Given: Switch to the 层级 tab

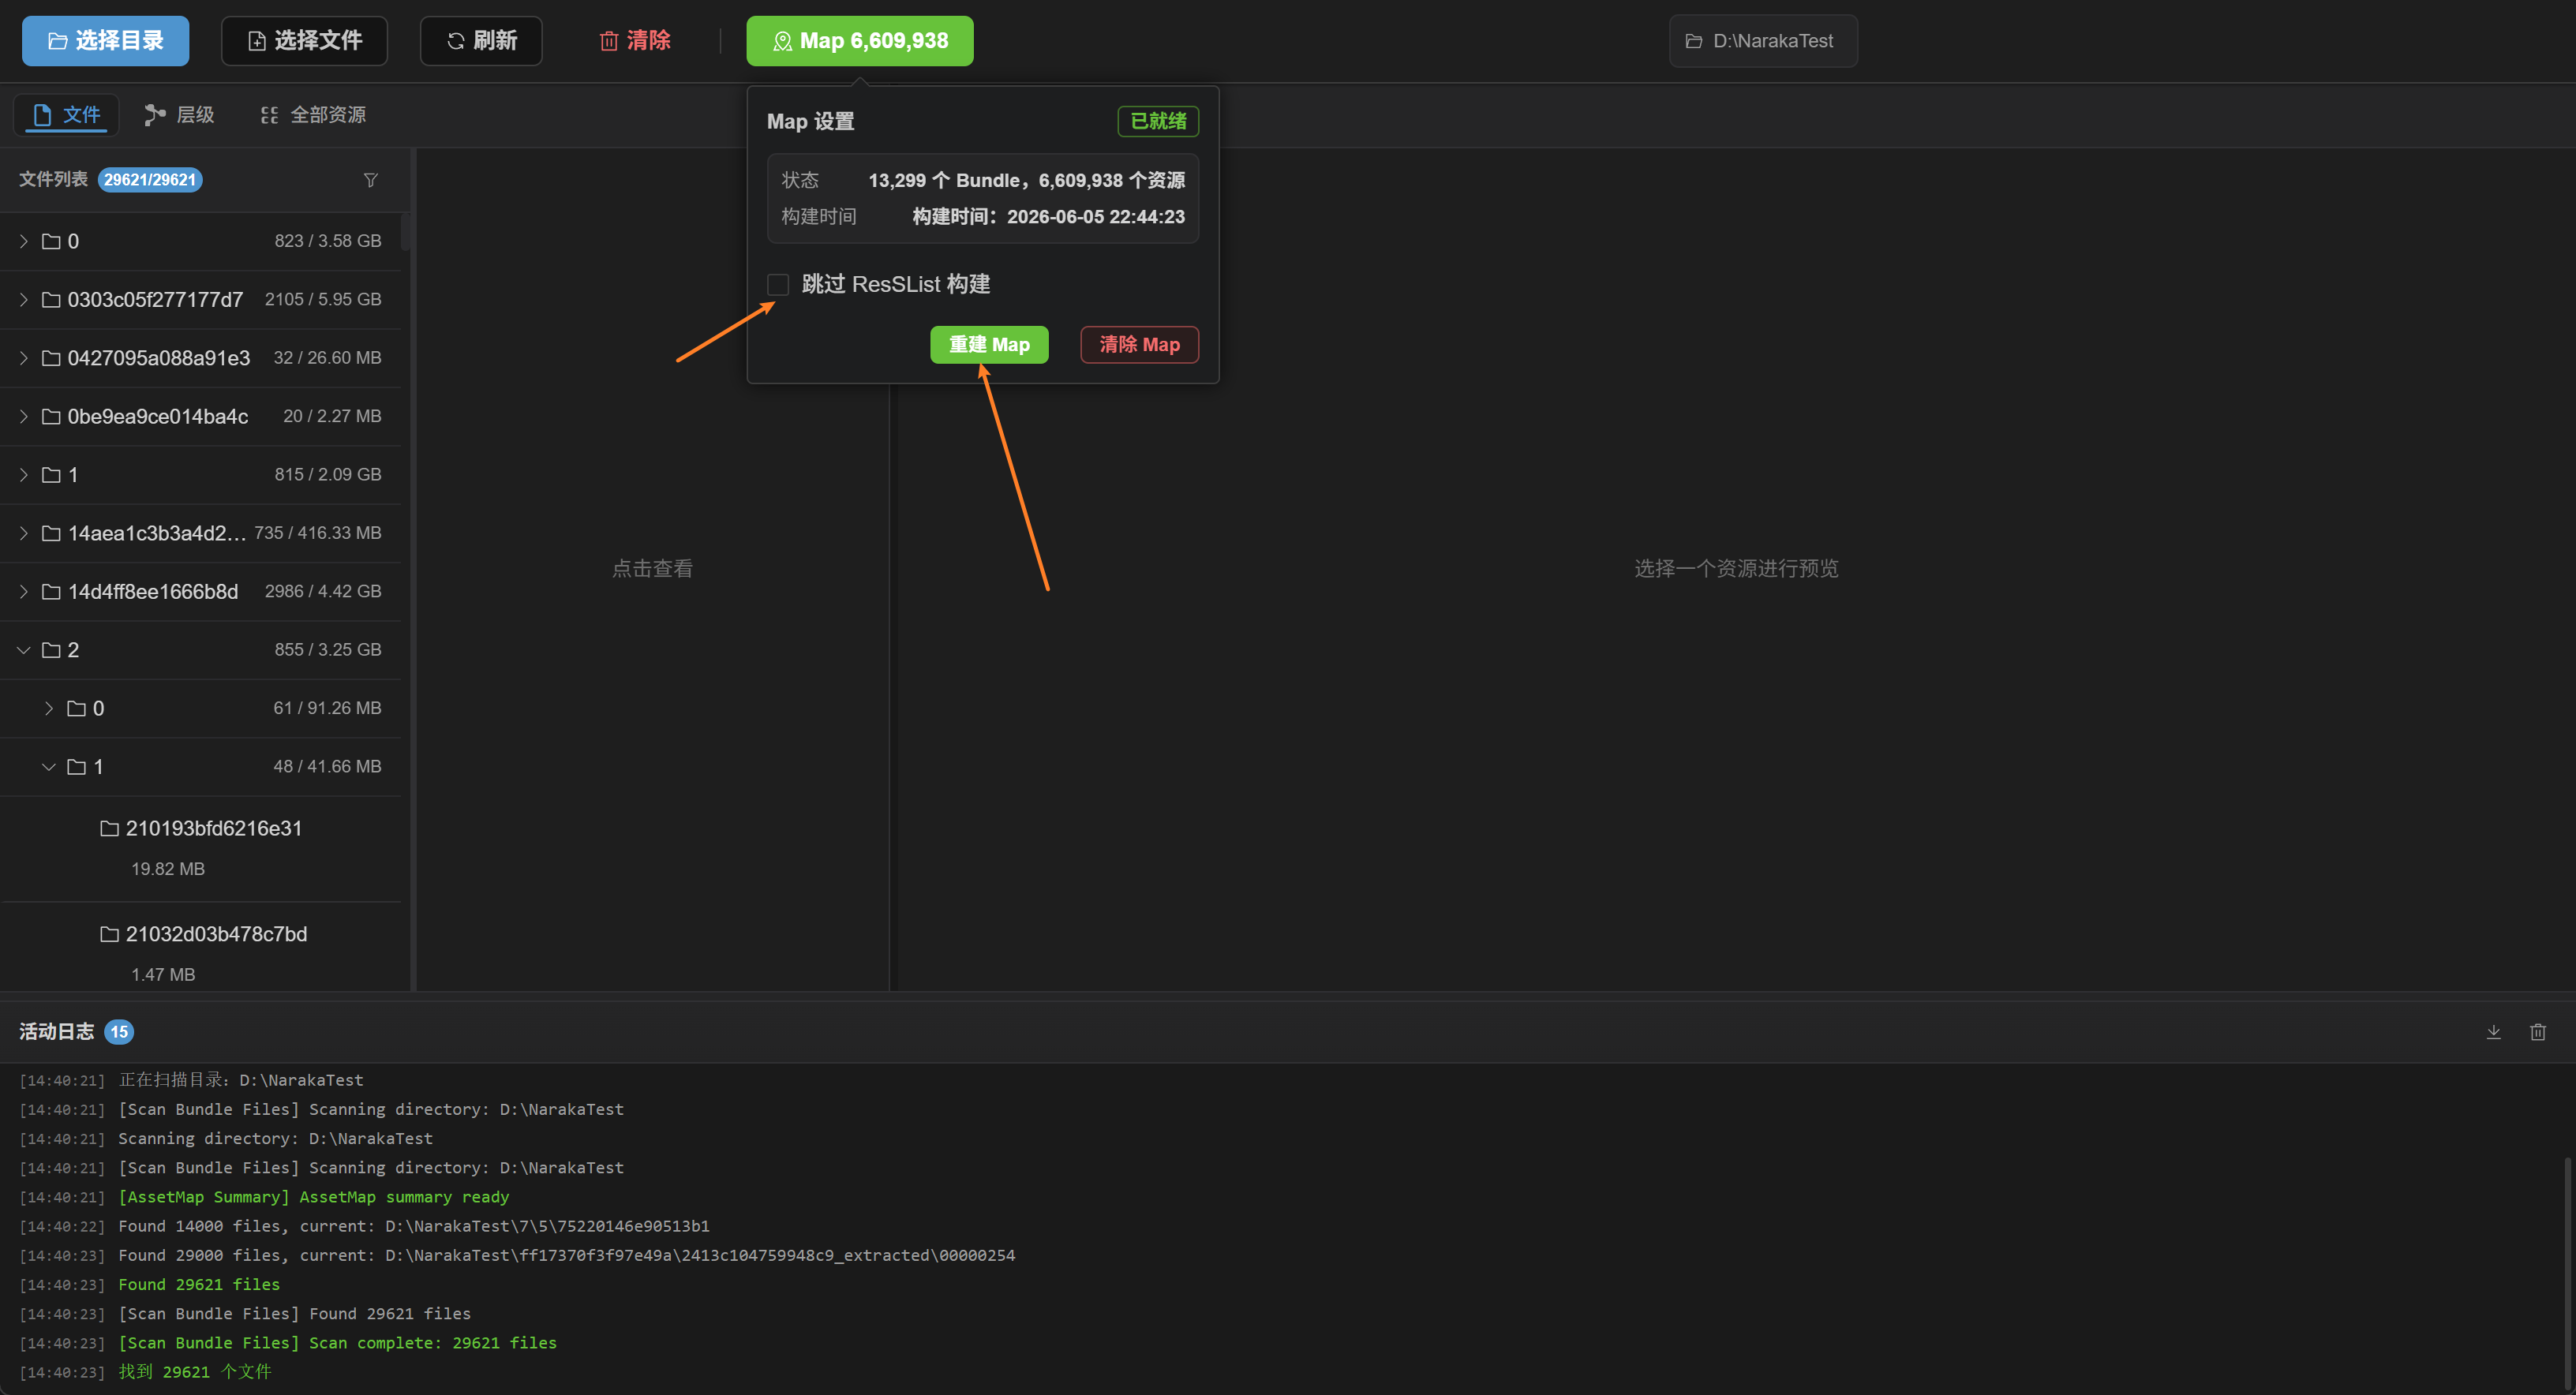Looking at the screenshot, I should (179, 115).
